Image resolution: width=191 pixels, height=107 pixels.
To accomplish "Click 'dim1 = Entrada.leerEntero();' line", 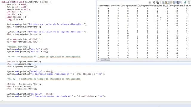I will (x=24, y=27).
